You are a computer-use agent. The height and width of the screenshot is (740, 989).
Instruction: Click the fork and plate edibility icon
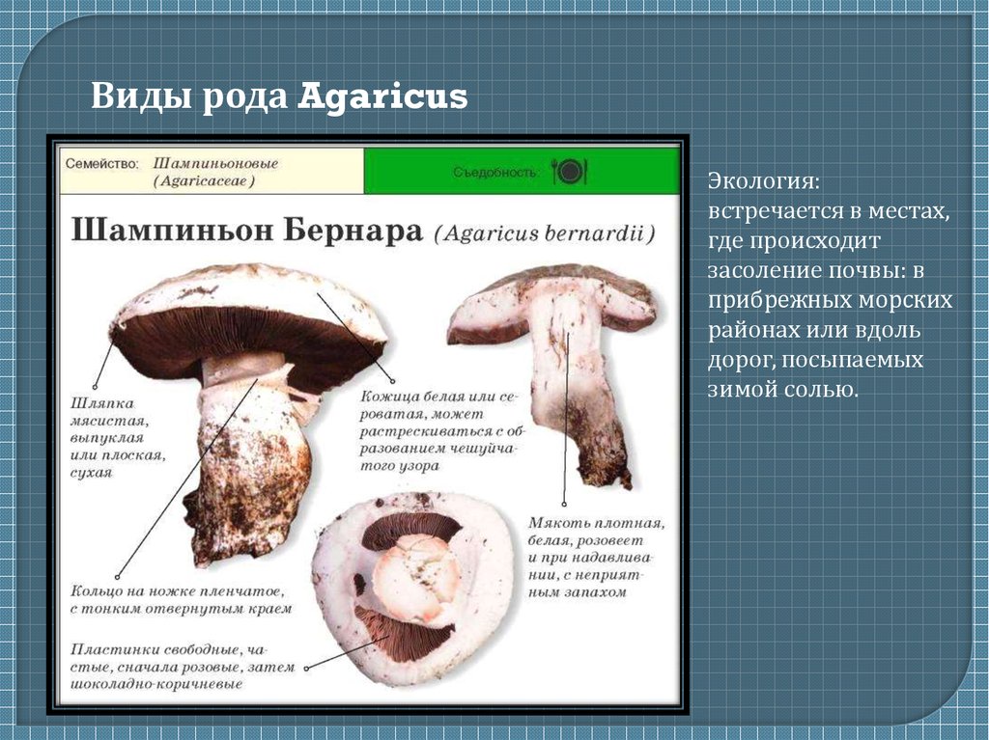tap(569, 172)
